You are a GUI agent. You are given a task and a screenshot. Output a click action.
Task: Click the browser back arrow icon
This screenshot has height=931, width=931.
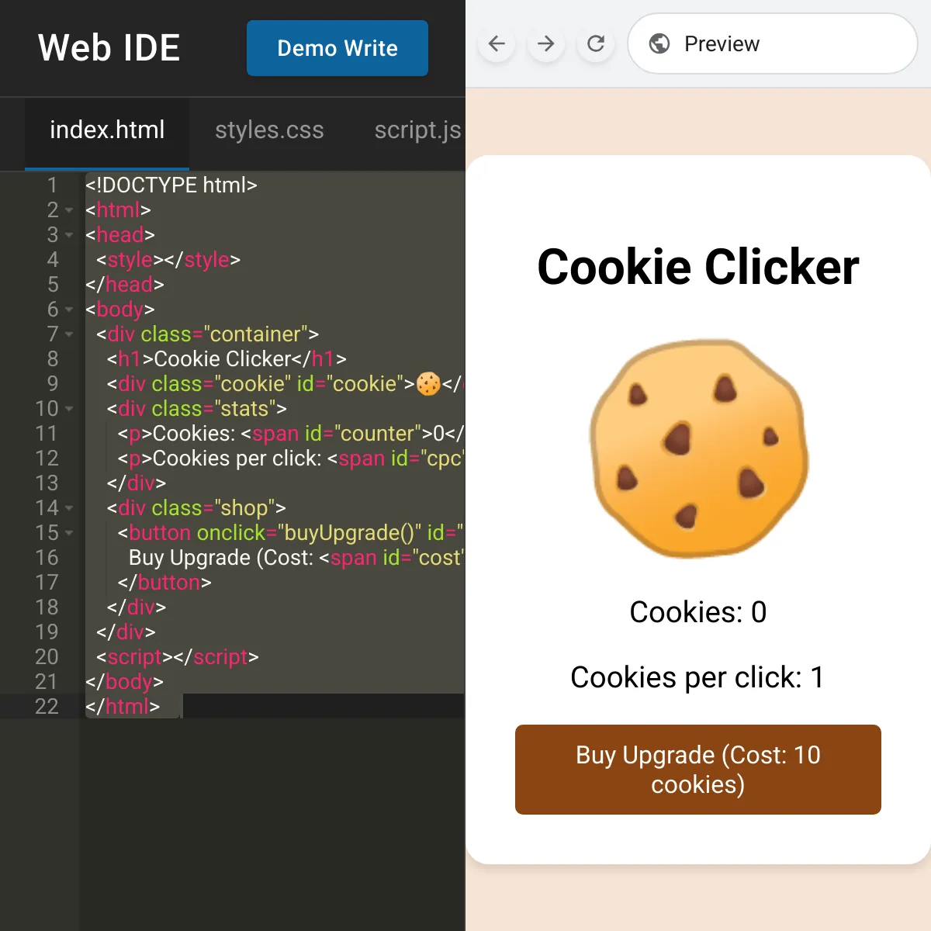tap(497, 44)
